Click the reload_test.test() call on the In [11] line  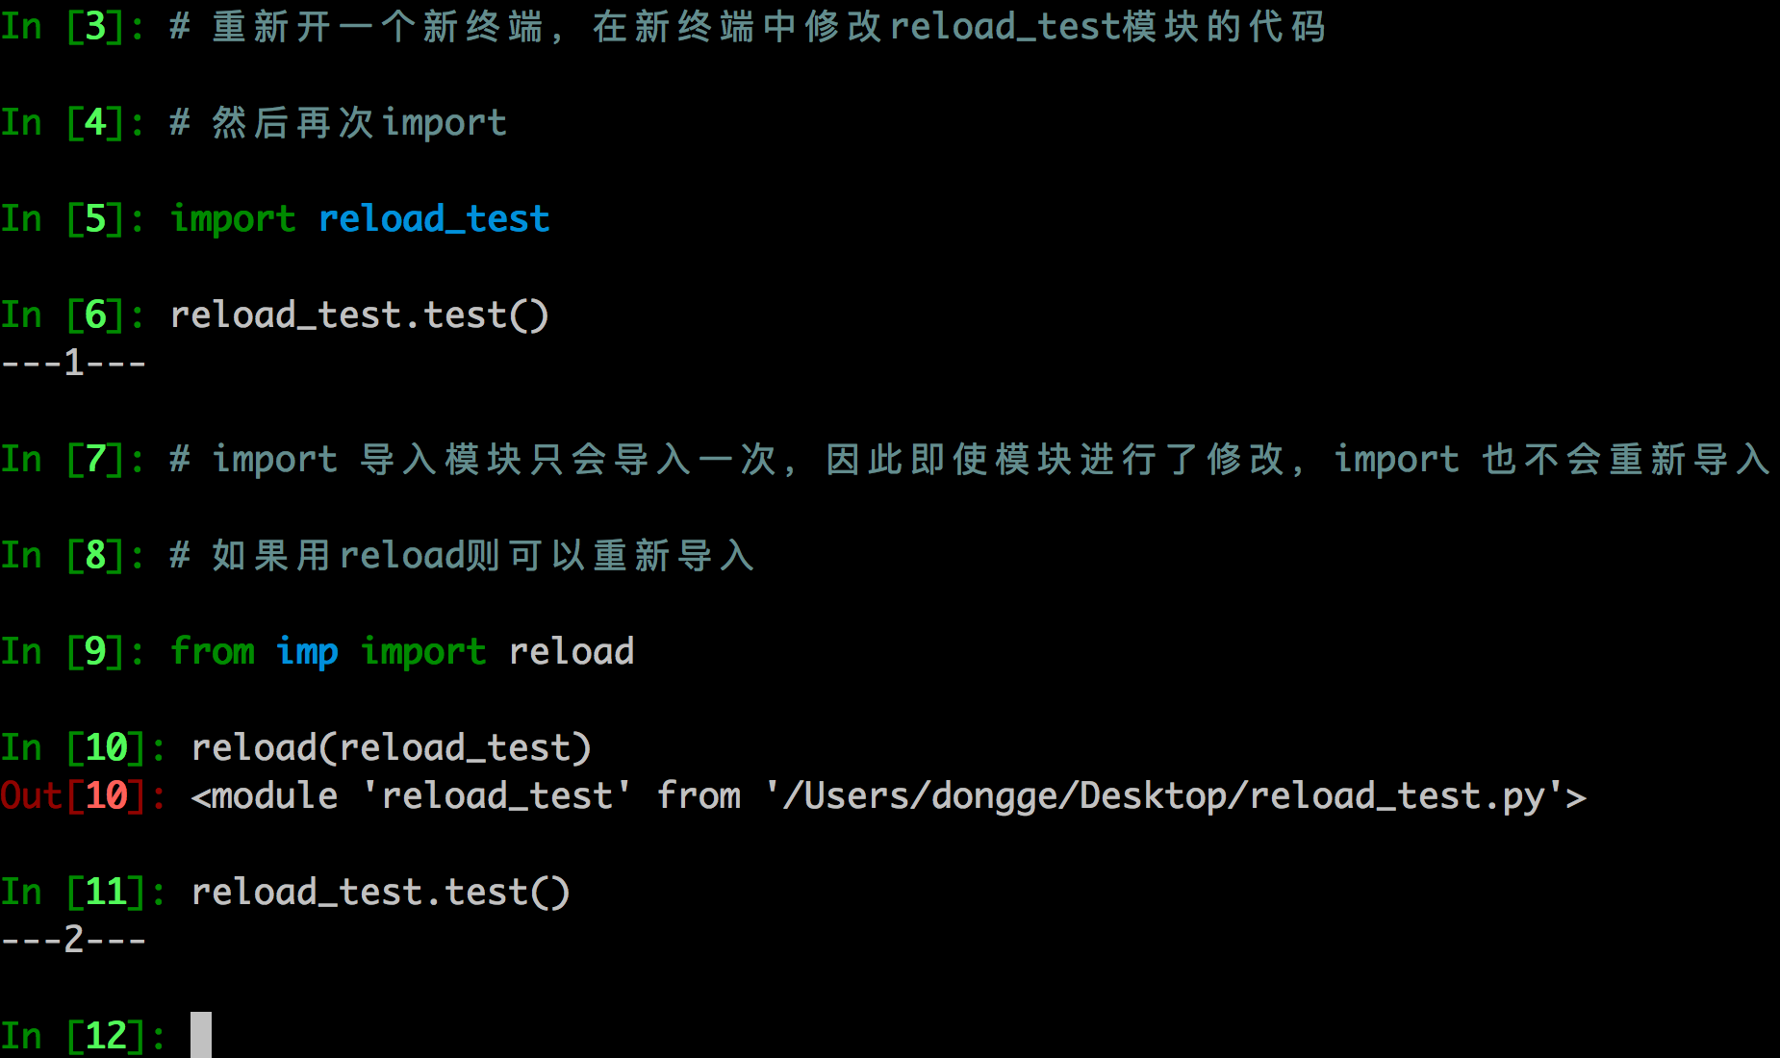[380, 893]
